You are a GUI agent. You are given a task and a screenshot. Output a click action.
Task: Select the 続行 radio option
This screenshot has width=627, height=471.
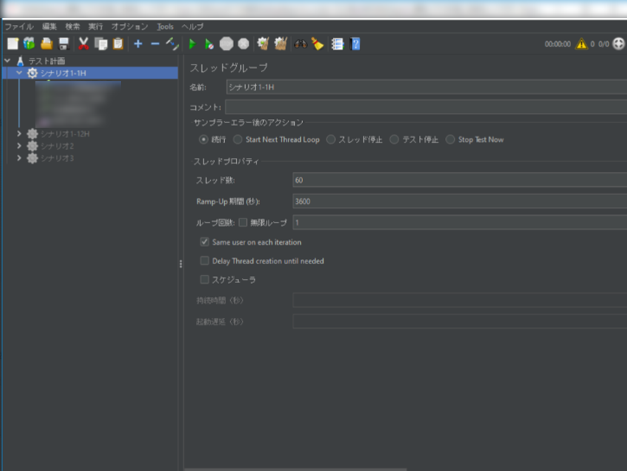204,139
